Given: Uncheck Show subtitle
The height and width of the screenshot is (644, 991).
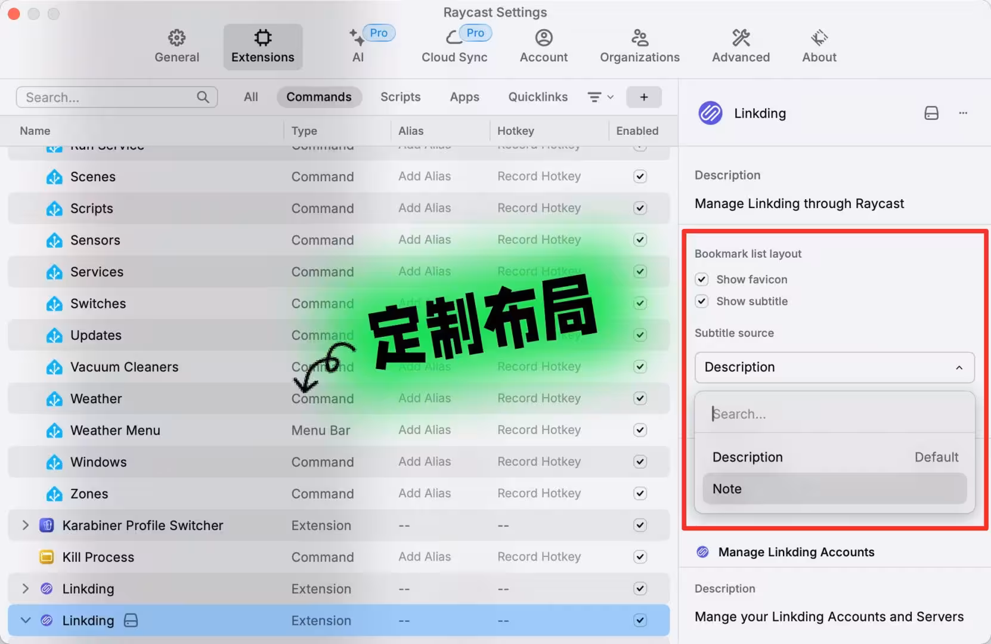Looking at the screenshot, I should [702, 301].
